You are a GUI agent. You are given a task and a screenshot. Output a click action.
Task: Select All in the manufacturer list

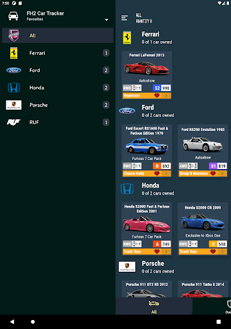tap(58, 35)
